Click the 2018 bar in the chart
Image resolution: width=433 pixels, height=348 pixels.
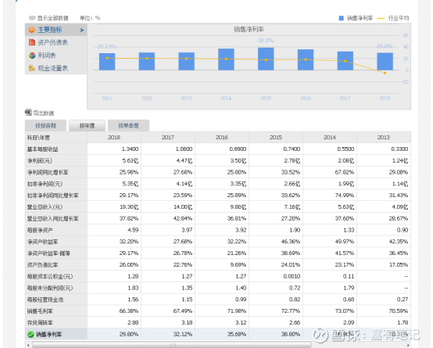tap(385, 61)
